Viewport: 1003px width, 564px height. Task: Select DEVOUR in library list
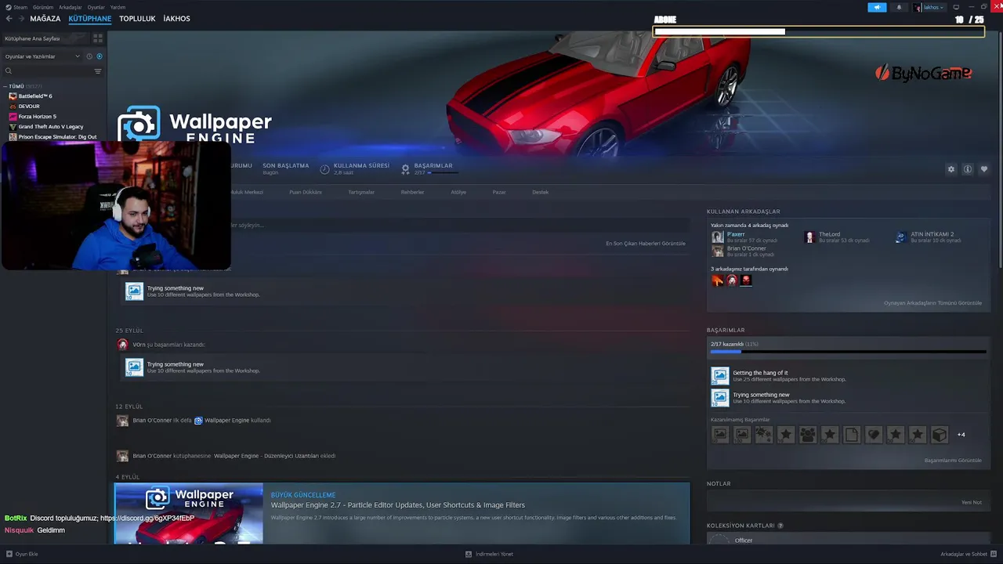point(29,106)
